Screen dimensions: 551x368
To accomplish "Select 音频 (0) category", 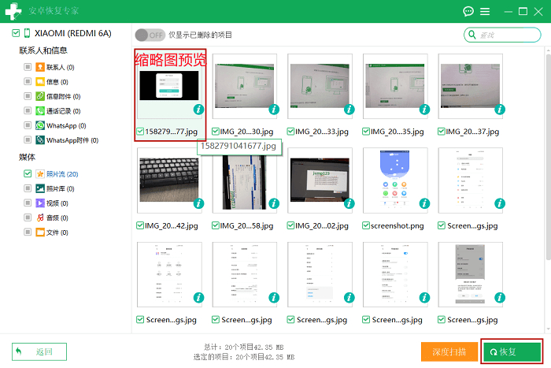I will tap(57, 217).
